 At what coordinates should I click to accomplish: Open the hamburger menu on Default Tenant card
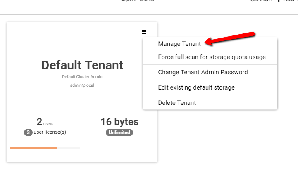(x=144, y=32)
